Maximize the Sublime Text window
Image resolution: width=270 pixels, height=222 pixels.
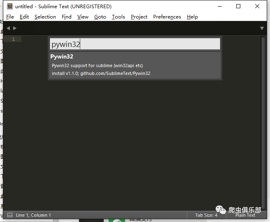point(238,6)
